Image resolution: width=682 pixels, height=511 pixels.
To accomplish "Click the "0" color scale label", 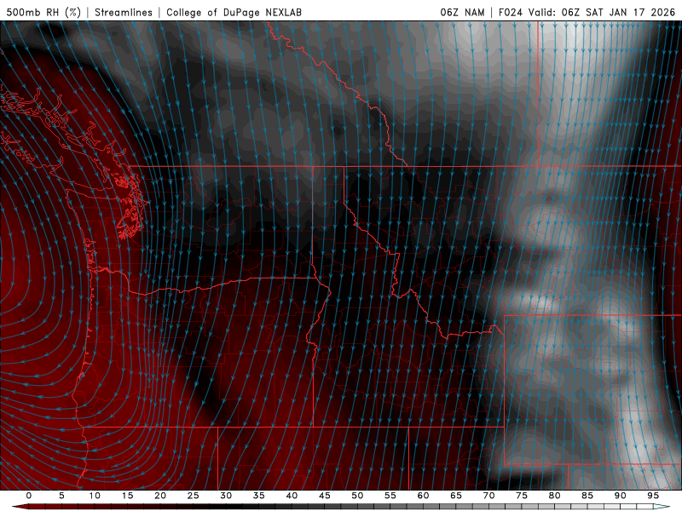I will click(29, 496).
